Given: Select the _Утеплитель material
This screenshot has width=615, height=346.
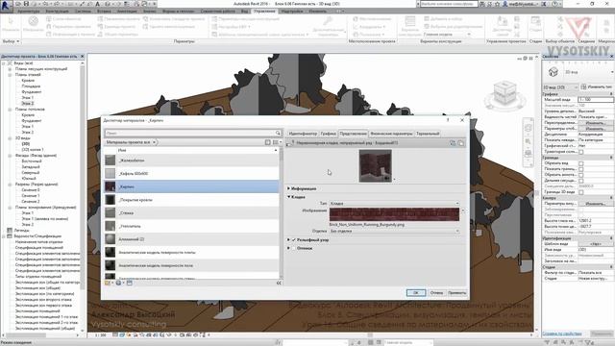Looking at the screenshot, I should coord(192,226).
